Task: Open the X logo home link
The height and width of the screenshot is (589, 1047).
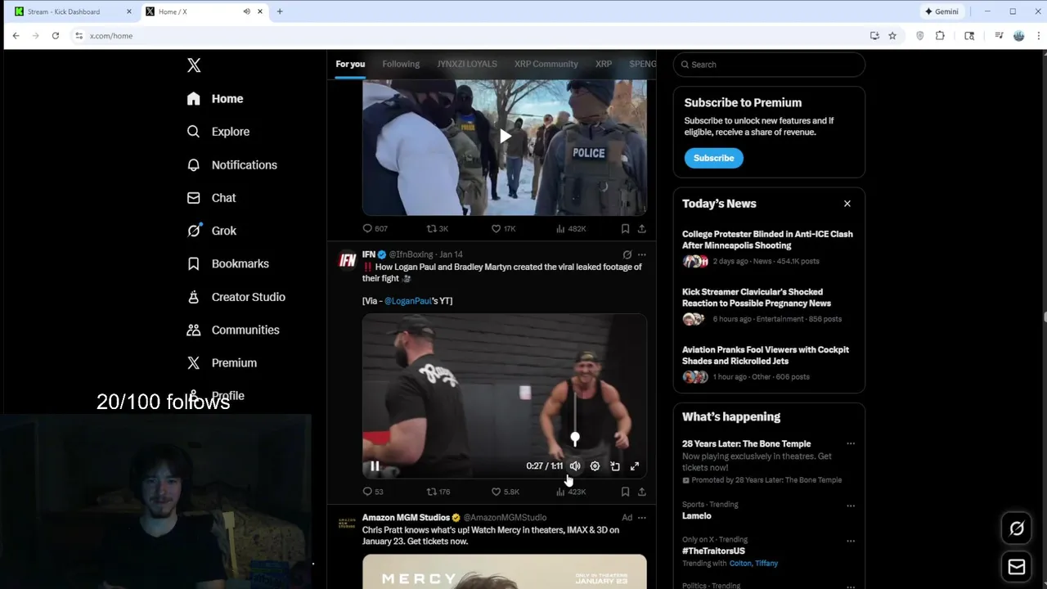Action: 194,65
